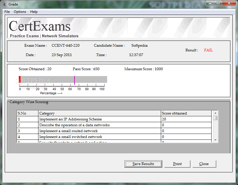Click the scroll up arrow in category table
The height and width of the screenshot is (185, 238).
click(215, 113)
